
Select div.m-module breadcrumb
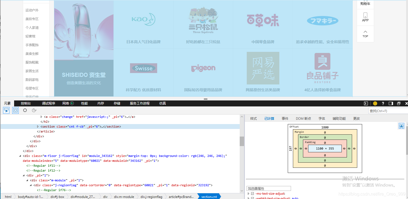click(x=124, y=197)
